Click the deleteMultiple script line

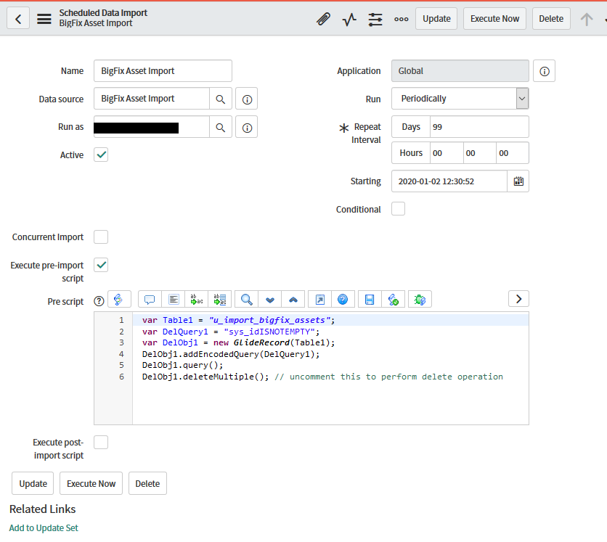point(322,377)
